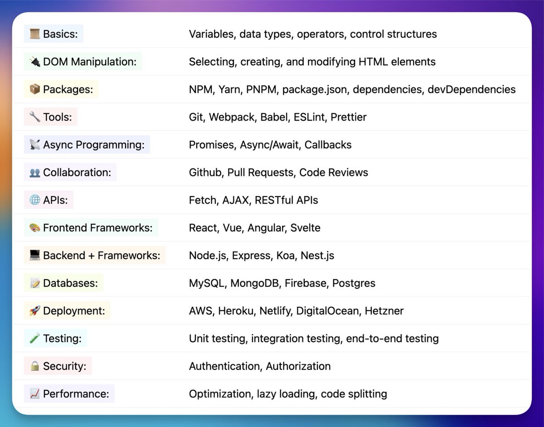Viewport: 544px width, 427px height.
Task: Click the lock icon beside Security
Action: (x=34, y=365)
